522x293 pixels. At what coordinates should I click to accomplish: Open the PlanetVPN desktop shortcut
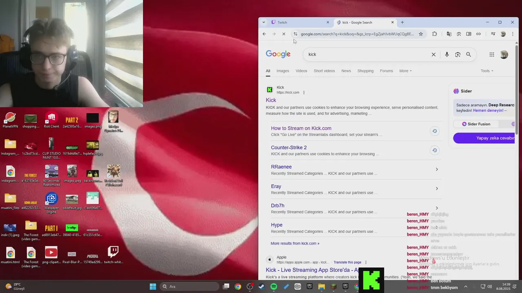(x=10, y=120)
